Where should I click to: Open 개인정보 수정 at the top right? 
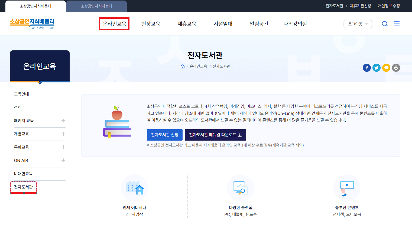[x=389, y=6]
